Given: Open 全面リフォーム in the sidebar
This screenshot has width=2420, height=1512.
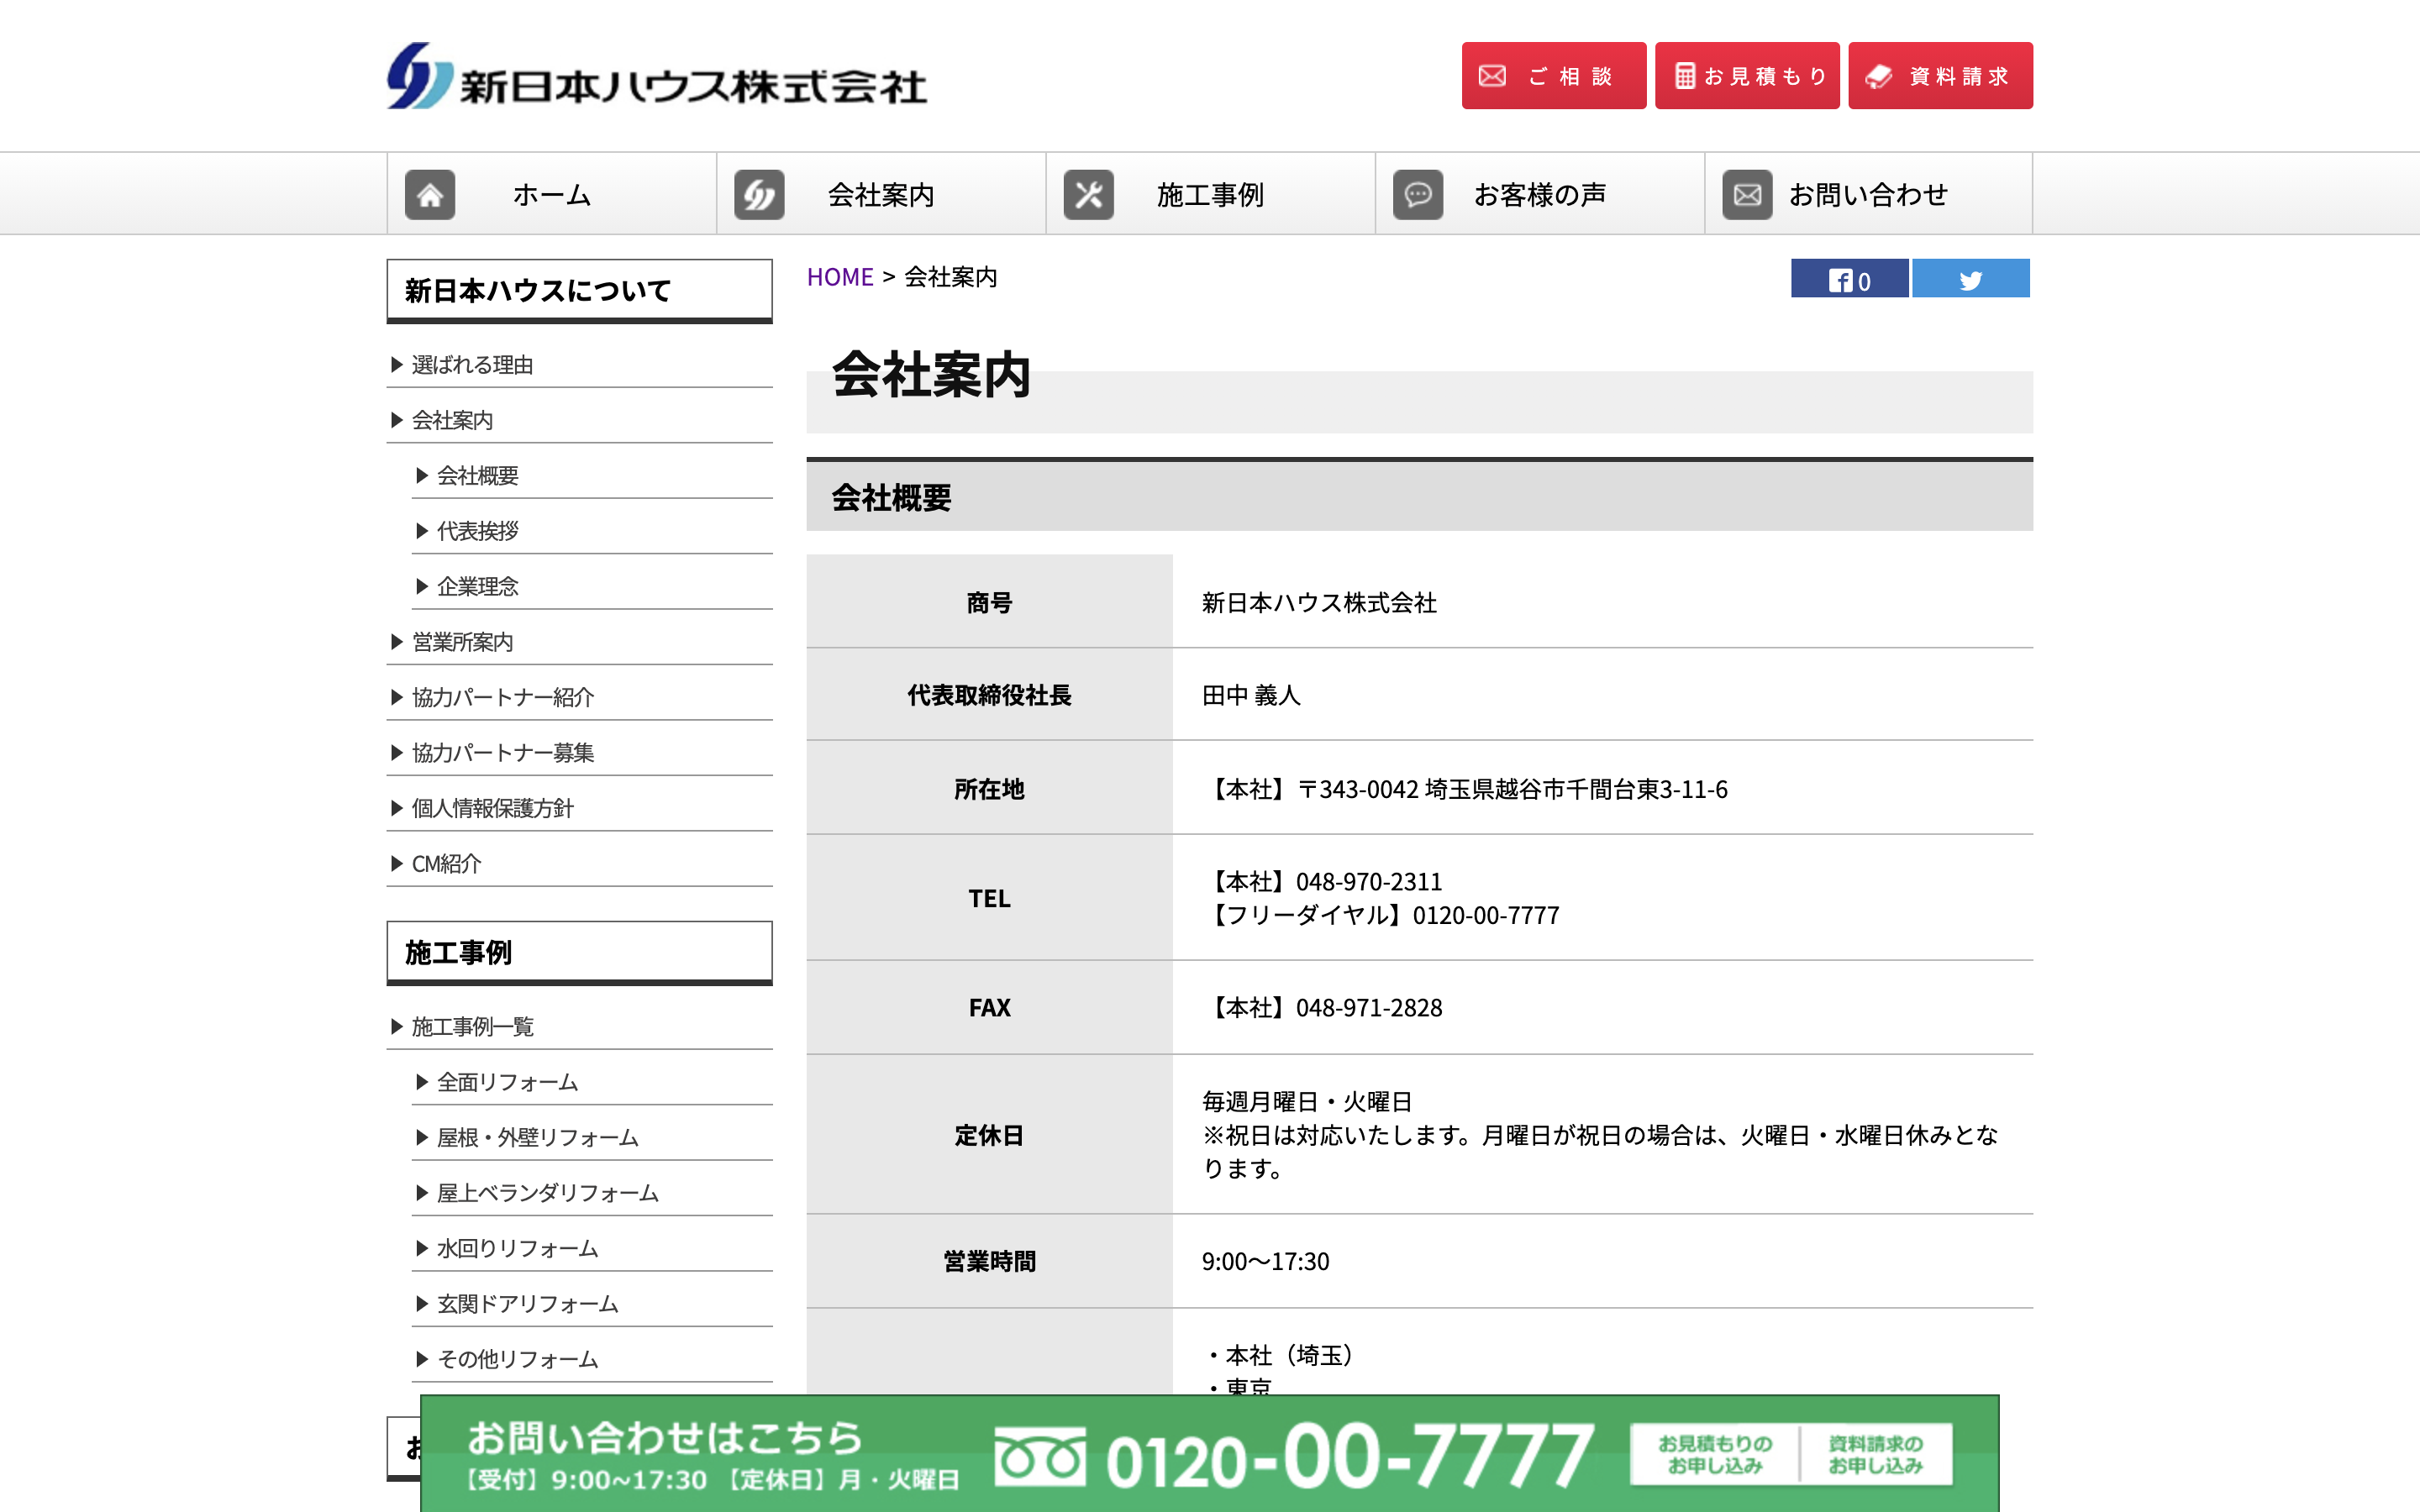Looking at the screenshot, I should click(x=507, y=1082).
